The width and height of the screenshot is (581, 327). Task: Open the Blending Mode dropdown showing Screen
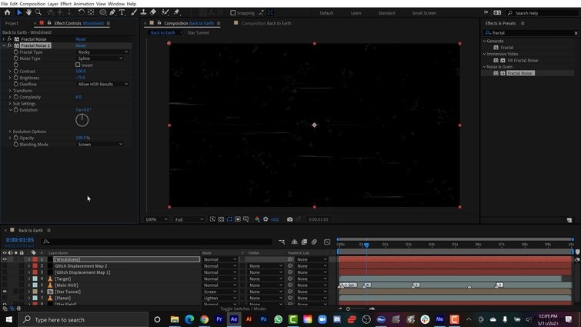point(100,145)
